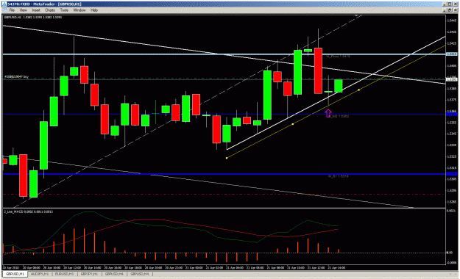Click the chart document icon left of File
The width and height of the screenshot is (460, 279).
click(x=4, y=10)
